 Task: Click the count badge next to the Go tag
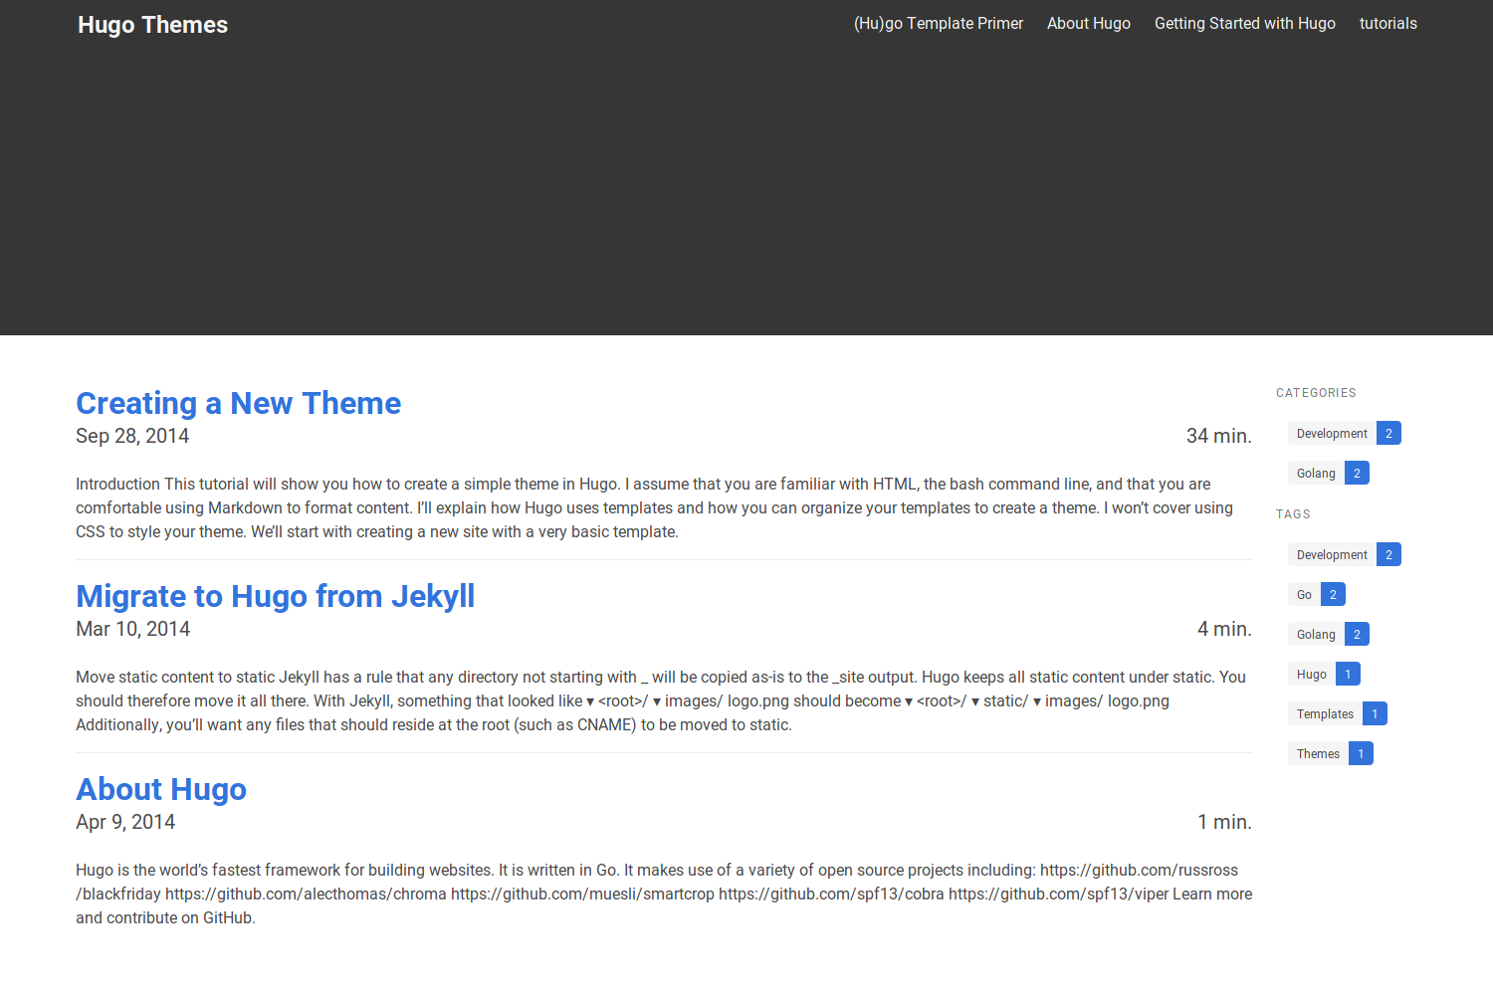tap(1333, 594)
